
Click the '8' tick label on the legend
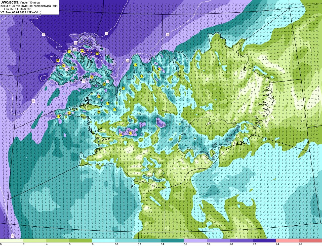[x=93, y=244]
